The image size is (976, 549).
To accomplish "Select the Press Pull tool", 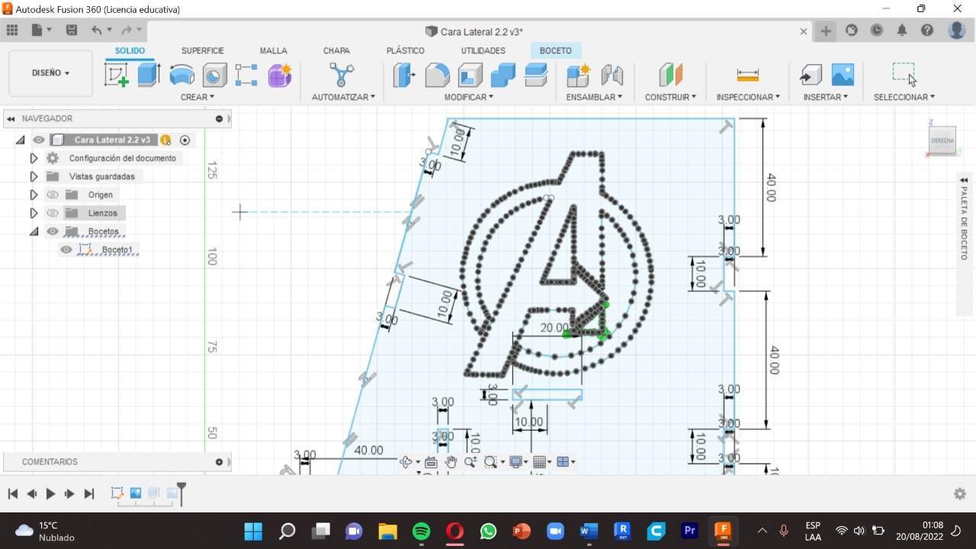I will [403, 75].
